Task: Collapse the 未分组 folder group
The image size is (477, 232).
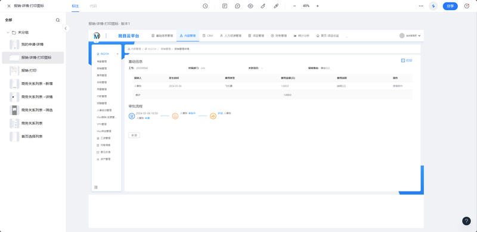Action: click(8, 33)
